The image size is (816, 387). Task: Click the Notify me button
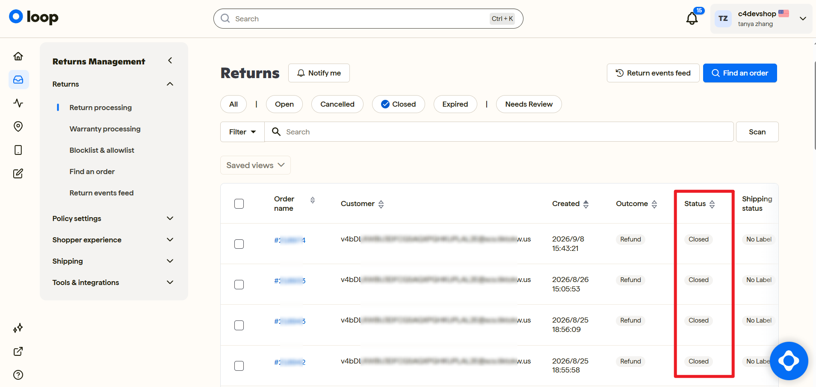(319, 73)
